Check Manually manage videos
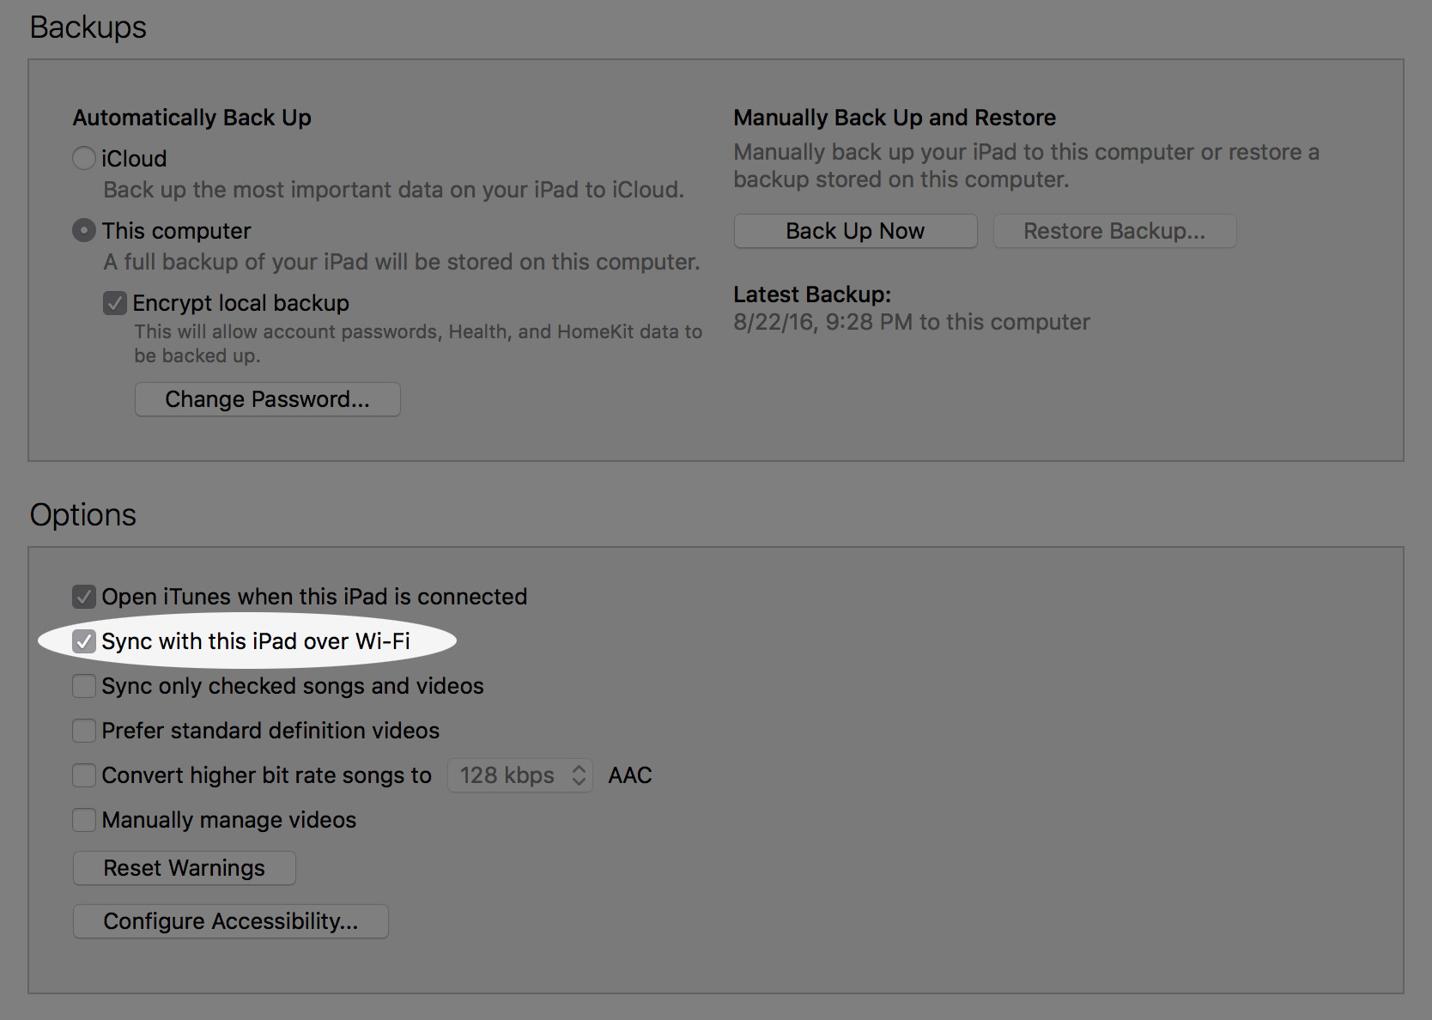Viewport: 1432px width, 1020px height. click(83, 820)
